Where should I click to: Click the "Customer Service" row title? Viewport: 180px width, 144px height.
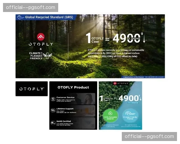(65, 97)
